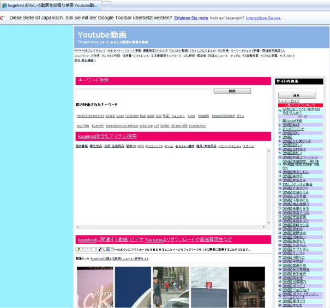Open the 'SEO対策' nav link

[x=223, y=51]
